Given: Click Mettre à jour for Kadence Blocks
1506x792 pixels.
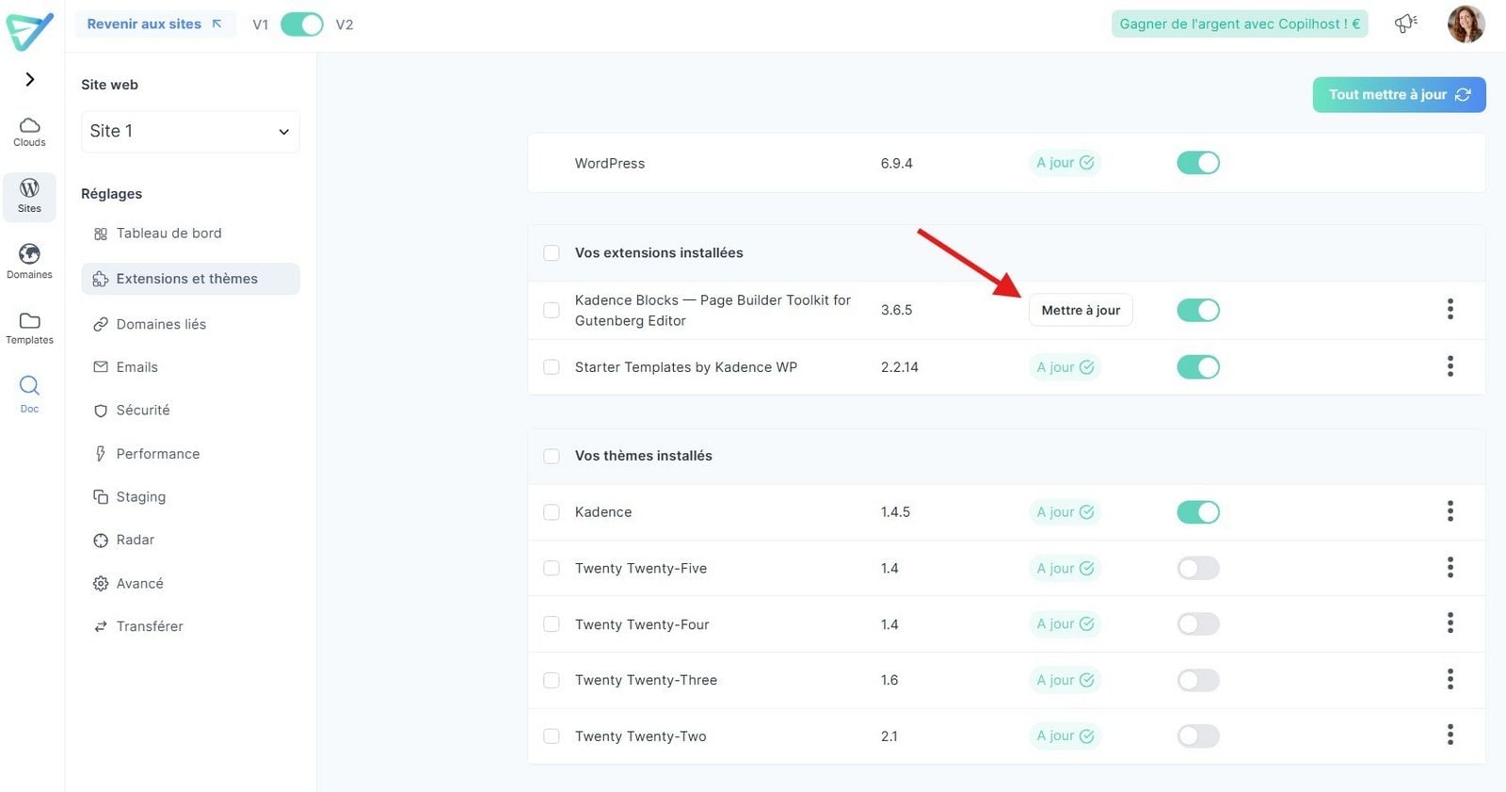Looking at the screenshot, I should tap(1081, 310).
